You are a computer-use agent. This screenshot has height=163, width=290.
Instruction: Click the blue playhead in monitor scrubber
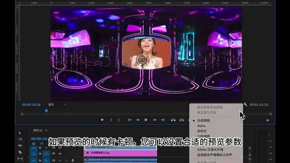coord(46,111)
